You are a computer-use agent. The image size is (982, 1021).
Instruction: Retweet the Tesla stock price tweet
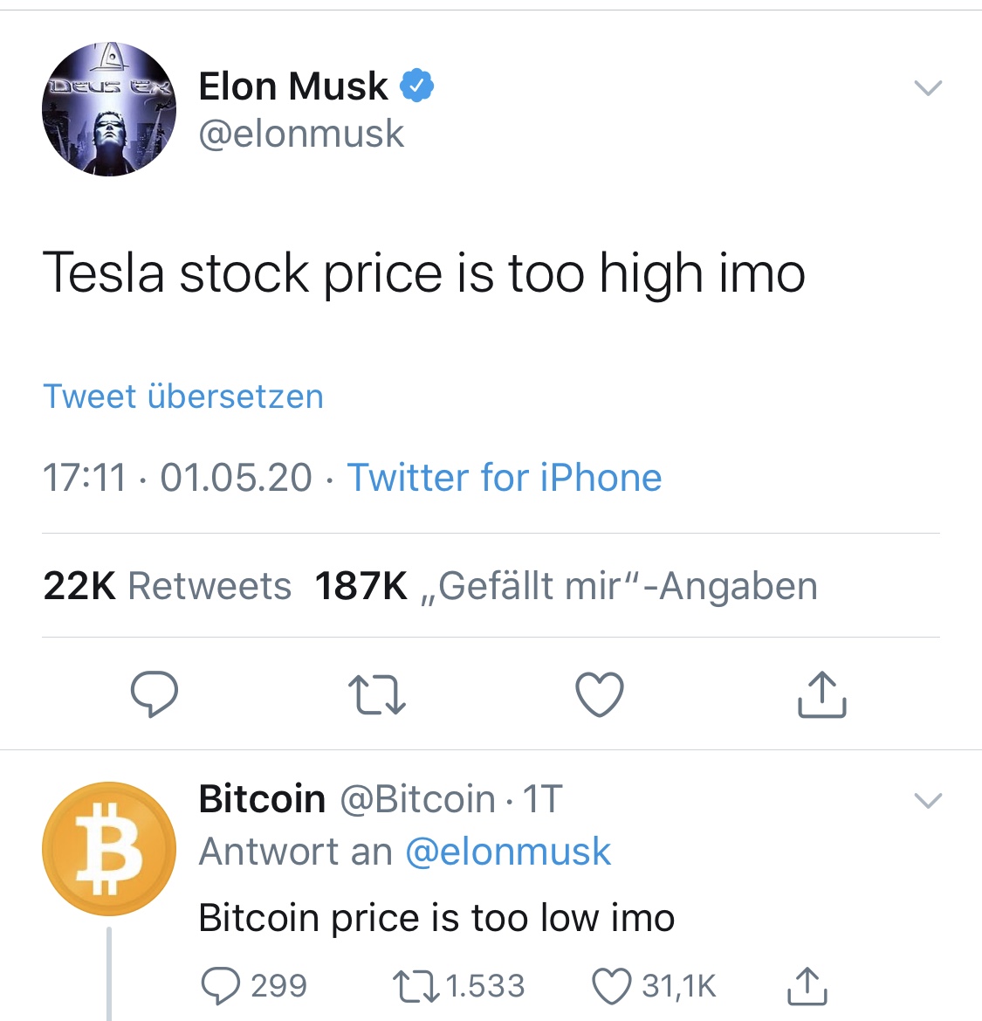click(376, 695)
